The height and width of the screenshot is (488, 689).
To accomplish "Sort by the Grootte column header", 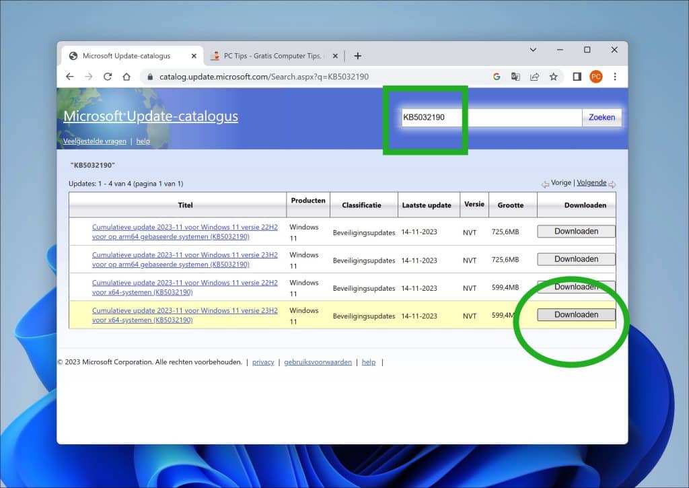I will (x=510, y=205).
